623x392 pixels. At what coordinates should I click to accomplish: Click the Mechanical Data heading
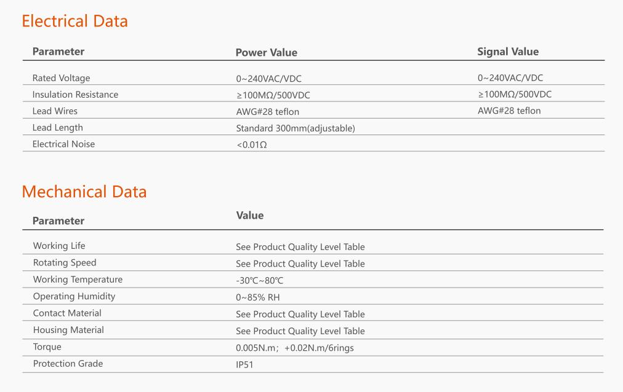click(84, 192)
